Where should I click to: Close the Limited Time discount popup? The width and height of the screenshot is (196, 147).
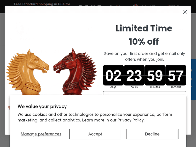click(185, 12)
